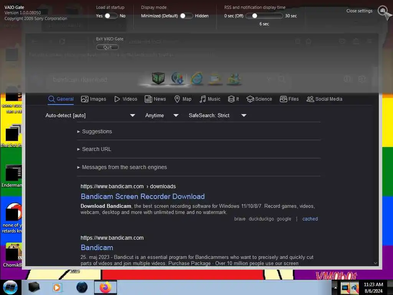Click the 'Yes' label under Load at startup

(x=99, y=16)
